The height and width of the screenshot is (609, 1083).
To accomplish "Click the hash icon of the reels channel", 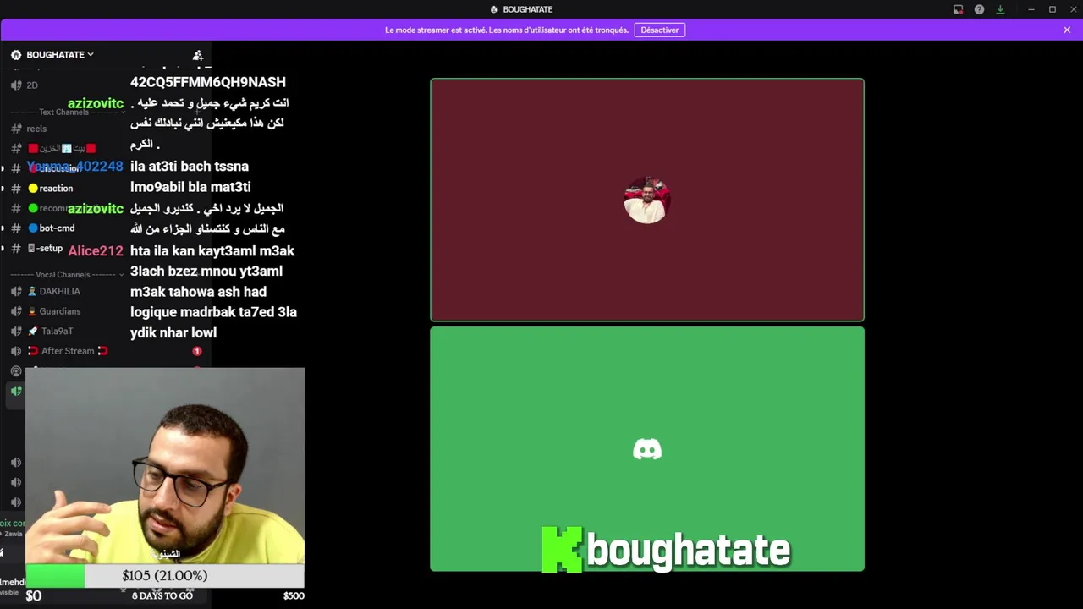I will [x=16, y=129].
